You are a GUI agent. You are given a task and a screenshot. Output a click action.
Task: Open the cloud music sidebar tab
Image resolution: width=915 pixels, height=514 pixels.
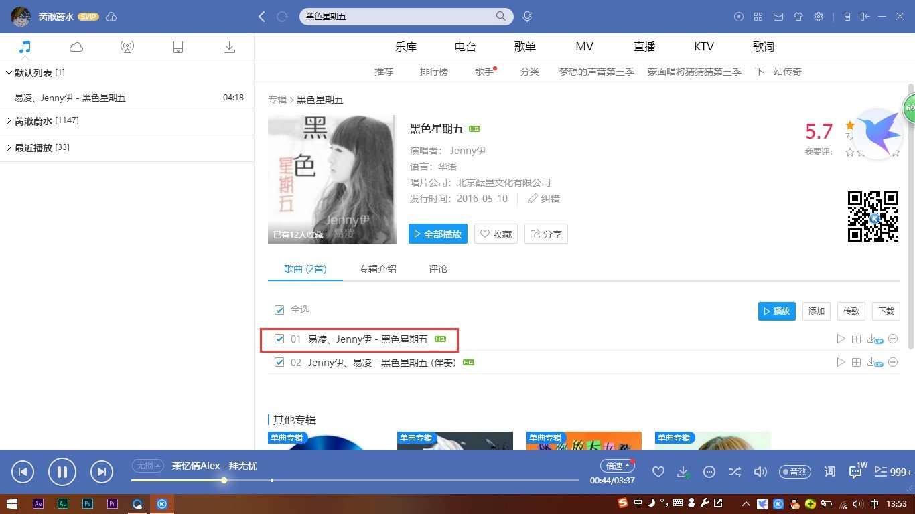76,46
